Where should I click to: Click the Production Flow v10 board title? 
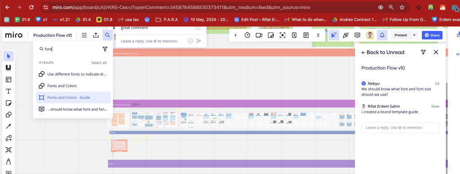pyautogui.click(x=53, y=35)
